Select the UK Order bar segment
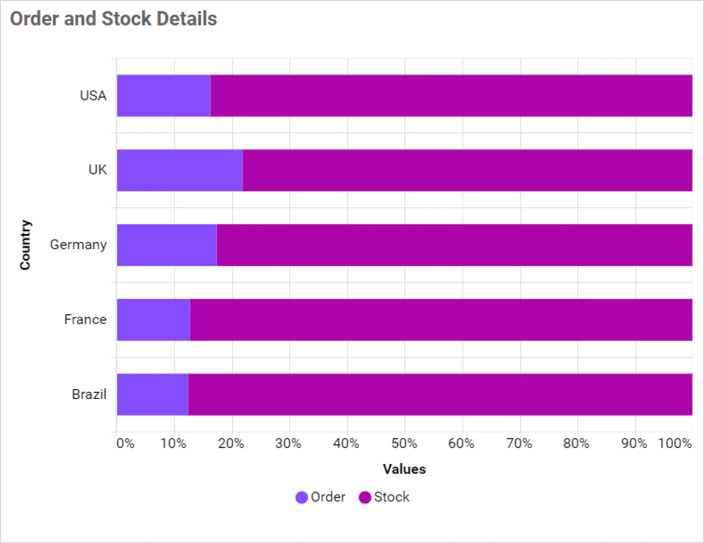Viewport: 704px width, 543px height. [x=180, y=170]
